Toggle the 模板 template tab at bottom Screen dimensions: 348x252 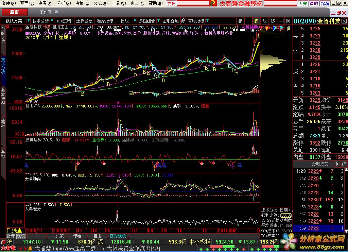pos(21,236)
